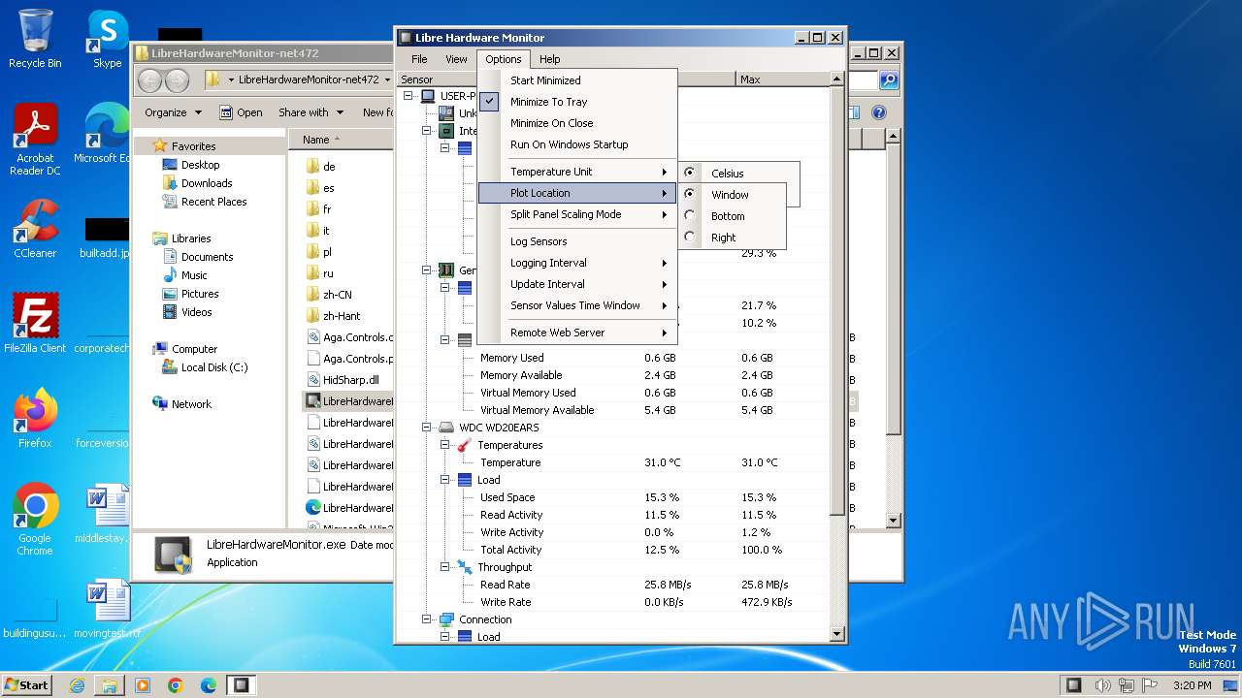The width and height of the screenshot is (1242, 698).
Task: Toggle the Log Sensors option
Action: 576,241
